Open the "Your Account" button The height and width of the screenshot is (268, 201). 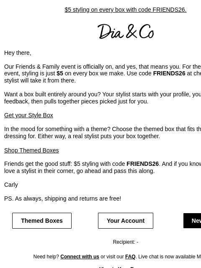click(126, 221)
